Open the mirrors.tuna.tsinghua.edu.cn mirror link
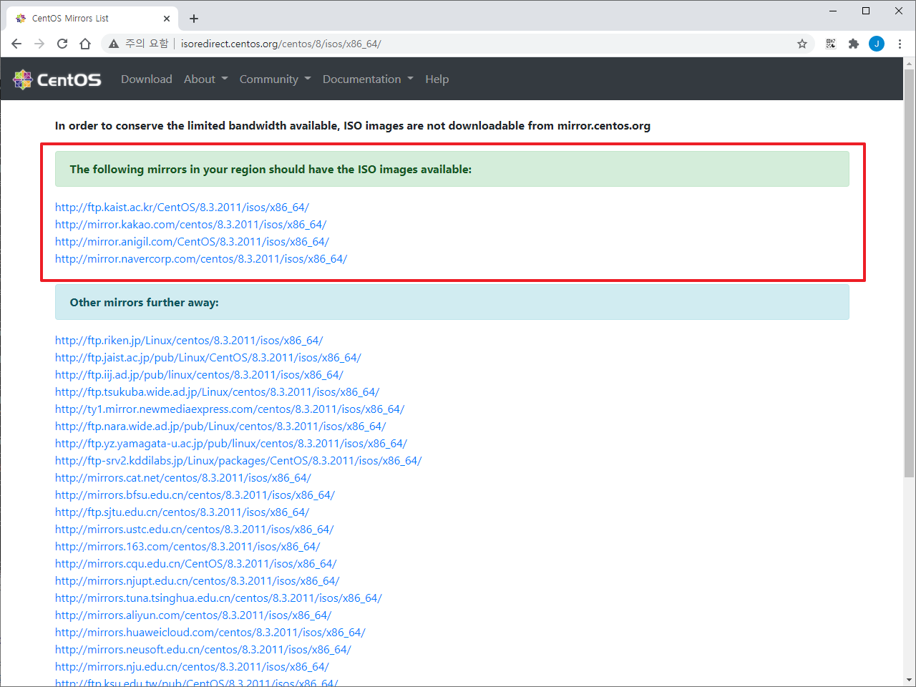916x687 pixels. (218, 598)
